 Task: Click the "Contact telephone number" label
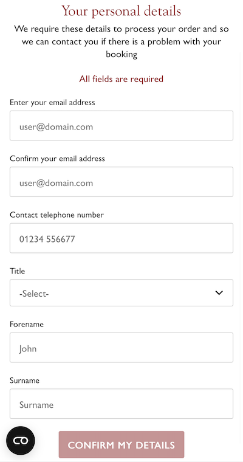point(56,215)
